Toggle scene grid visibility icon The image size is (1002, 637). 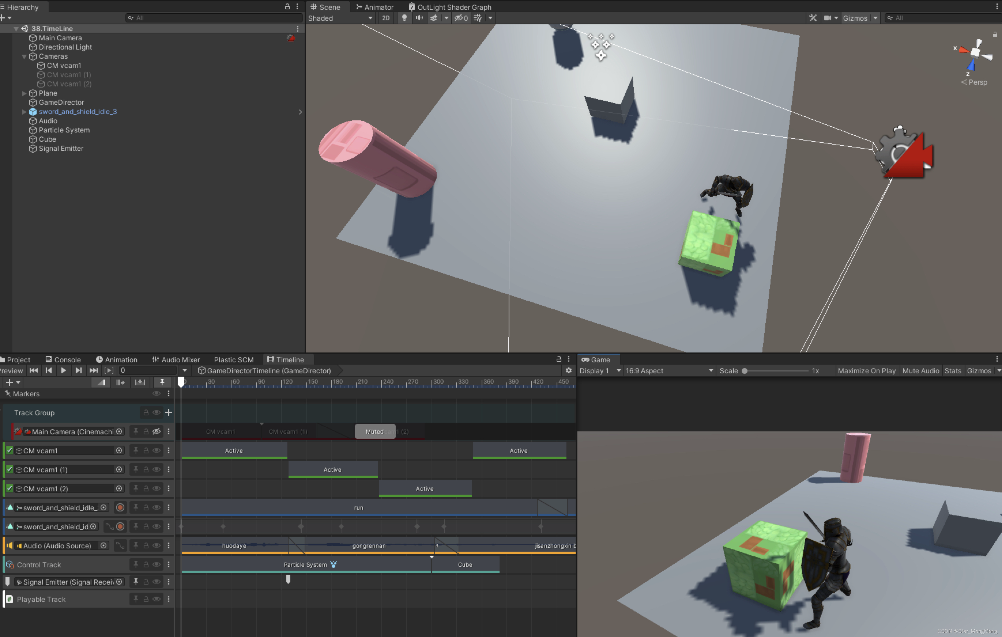coord(478,18)
